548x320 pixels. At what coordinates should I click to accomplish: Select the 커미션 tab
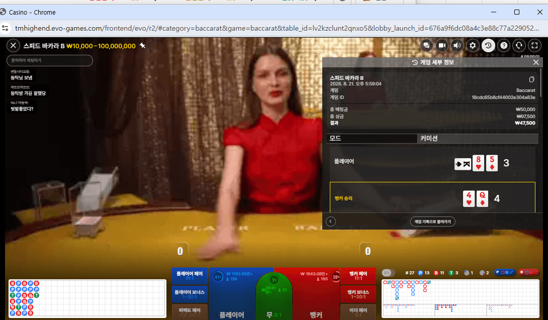(x=478, y=138)
